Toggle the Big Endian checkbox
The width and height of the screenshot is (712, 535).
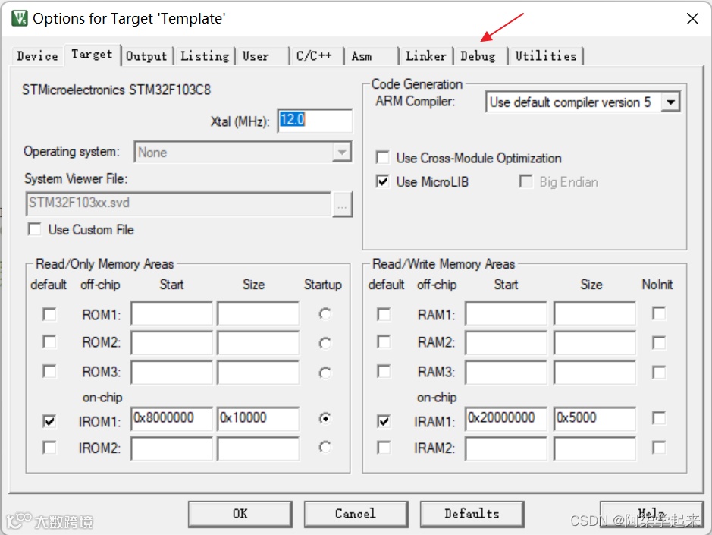point(525,182)
